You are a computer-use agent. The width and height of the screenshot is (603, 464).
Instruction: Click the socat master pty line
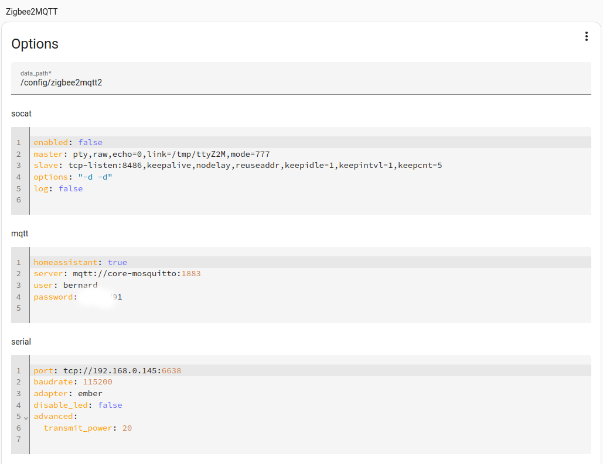point(151,154)
